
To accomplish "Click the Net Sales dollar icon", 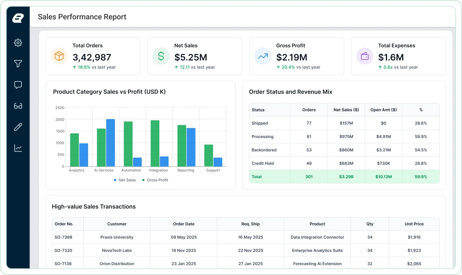I will pos(161,56).
